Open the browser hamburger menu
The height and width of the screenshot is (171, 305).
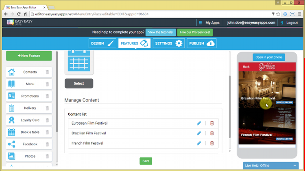coord(299,14)
